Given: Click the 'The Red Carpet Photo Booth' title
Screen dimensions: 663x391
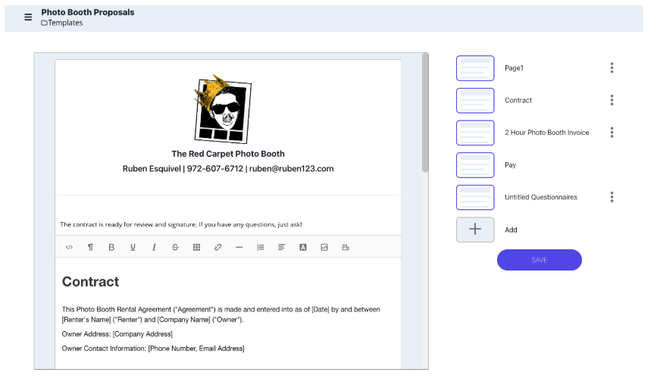Looking at the screenshot, I should pyautogui.click(x=228, y=154).
